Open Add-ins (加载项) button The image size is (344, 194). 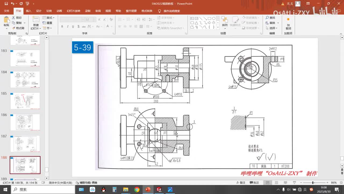pos(288,23)
